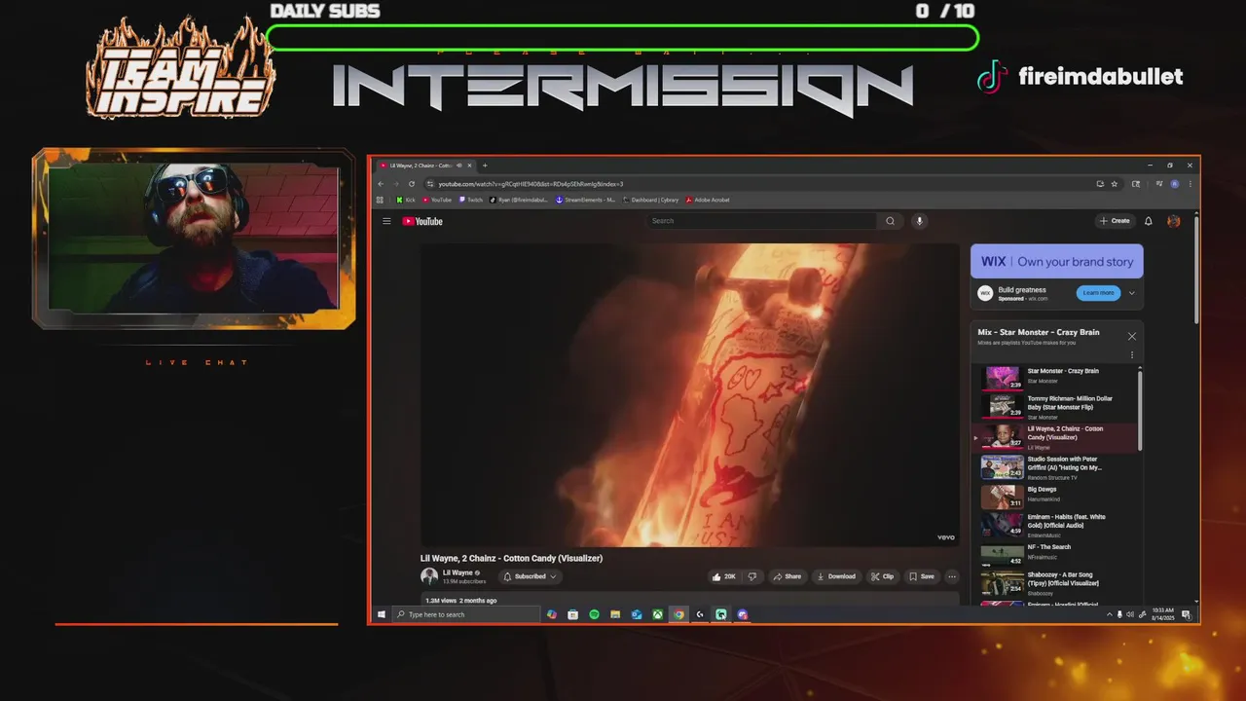Open Lil Wayne channel avatar
The height and width of the screenshot is (701, 1246).
click(x=428, y=576)
